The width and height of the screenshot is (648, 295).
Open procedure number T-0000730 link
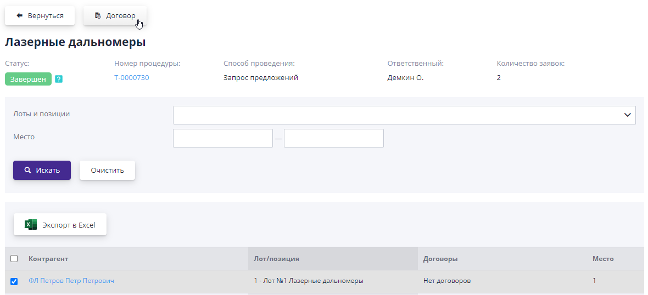click(131, 78)
